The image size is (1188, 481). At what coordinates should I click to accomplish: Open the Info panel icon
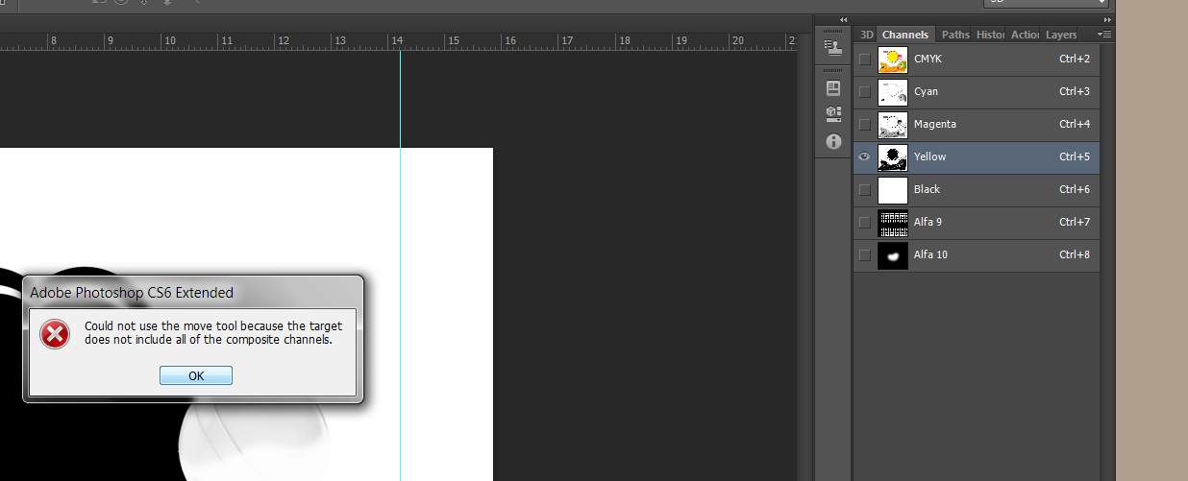tap(833, 141)
